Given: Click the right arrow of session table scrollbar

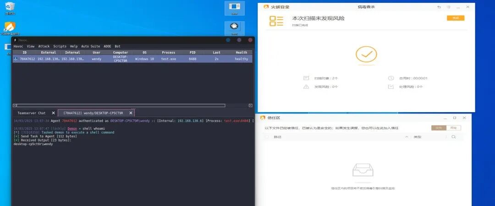Looking at the screenshot, I should pyautogui.click(x=251, y=105).
